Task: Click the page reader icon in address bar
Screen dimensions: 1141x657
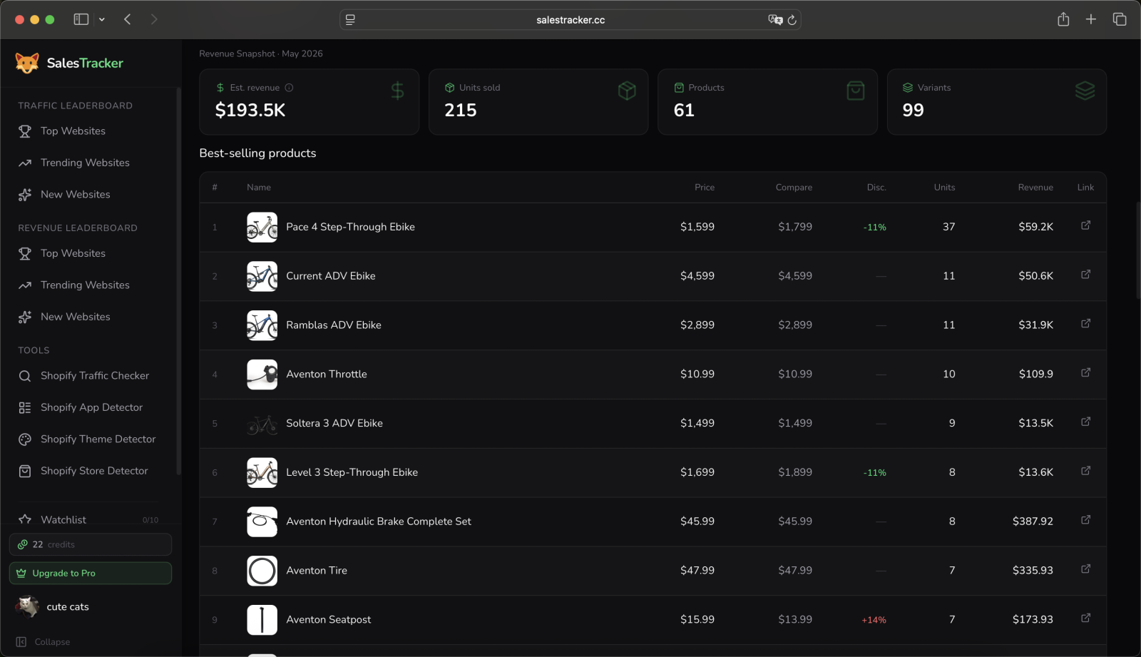Action: pos(350,20)
